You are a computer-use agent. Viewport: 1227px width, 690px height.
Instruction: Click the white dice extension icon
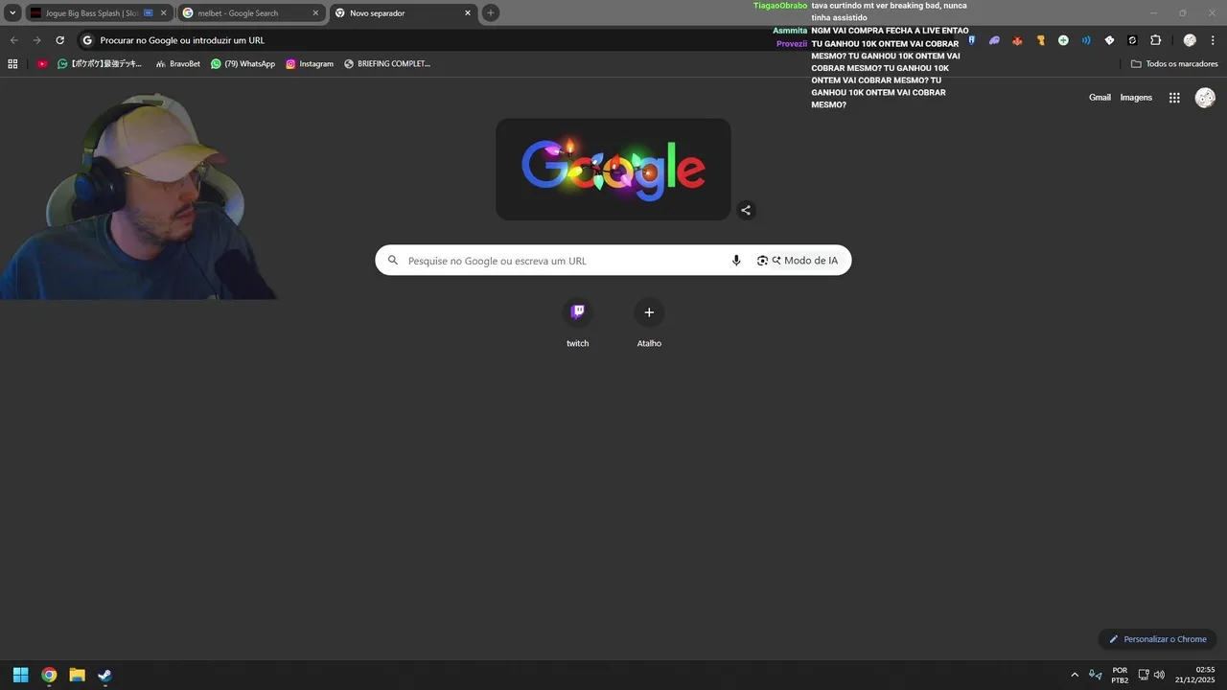coord(1109,40)
